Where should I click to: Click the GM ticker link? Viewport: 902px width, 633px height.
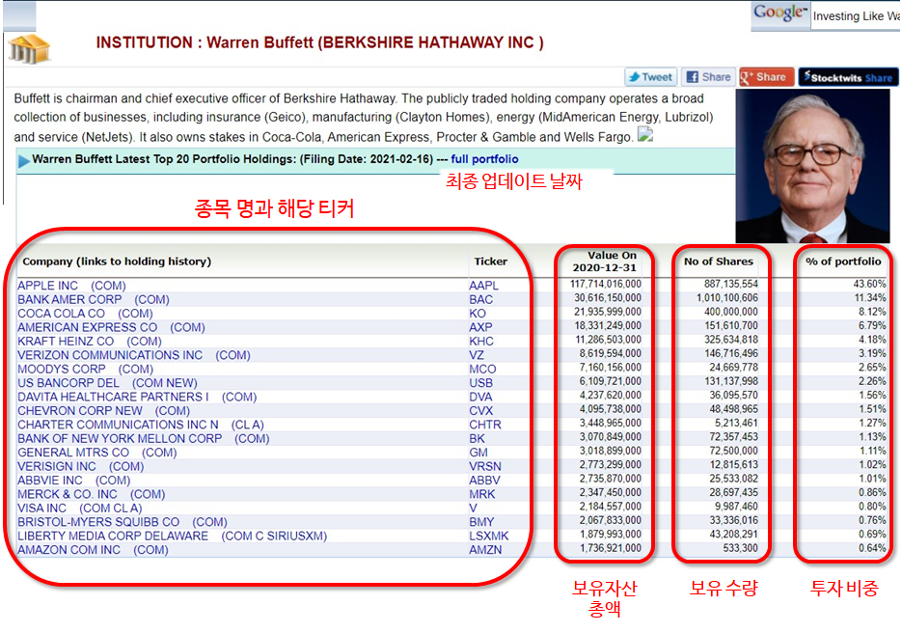pyautogui.click(x=478, y=453)
